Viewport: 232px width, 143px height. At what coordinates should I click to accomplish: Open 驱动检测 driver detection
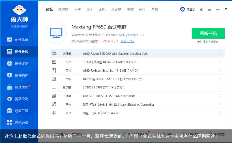19,99
